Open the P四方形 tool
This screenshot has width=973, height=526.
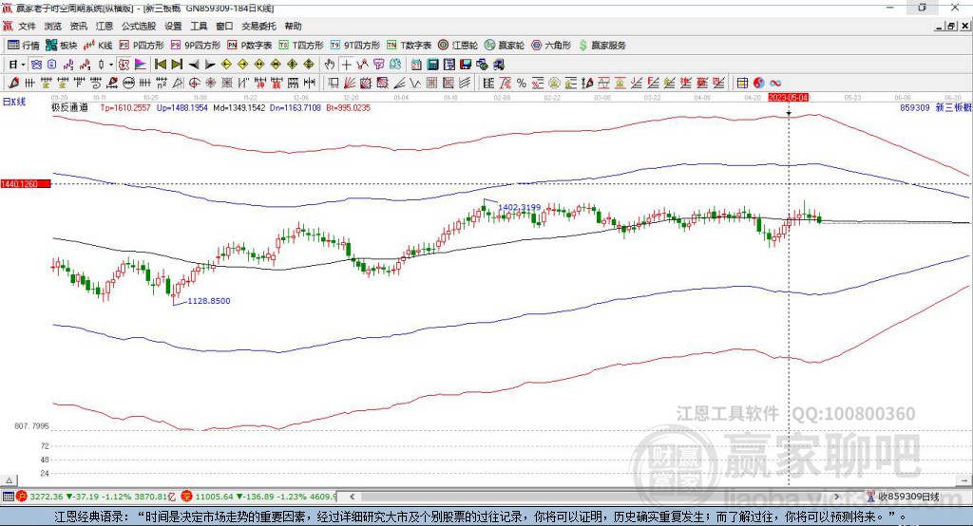point(142,46)
